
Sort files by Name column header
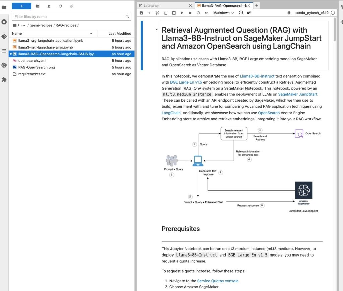53,33
